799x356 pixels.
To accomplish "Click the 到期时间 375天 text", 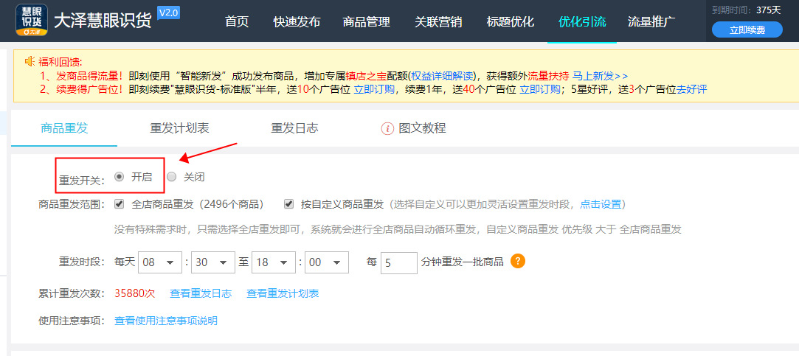I will click(x=746, y=10).
